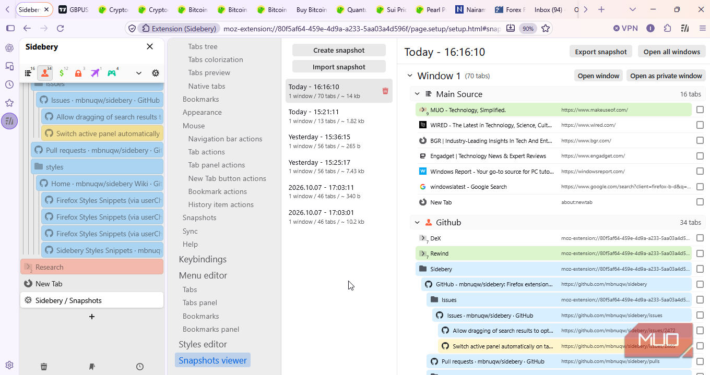Switch to the GBPUS browser tab
Viewport: 710px width, 375px height.
coord(73,9)
